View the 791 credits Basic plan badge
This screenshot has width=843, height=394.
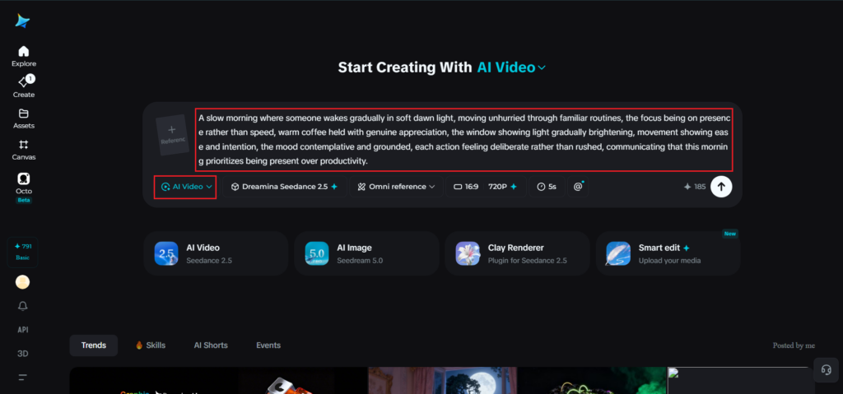click(22, 252)
